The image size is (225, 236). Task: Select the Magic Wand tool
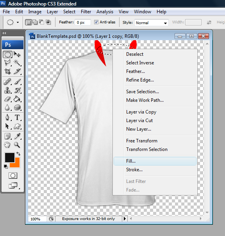17,63
